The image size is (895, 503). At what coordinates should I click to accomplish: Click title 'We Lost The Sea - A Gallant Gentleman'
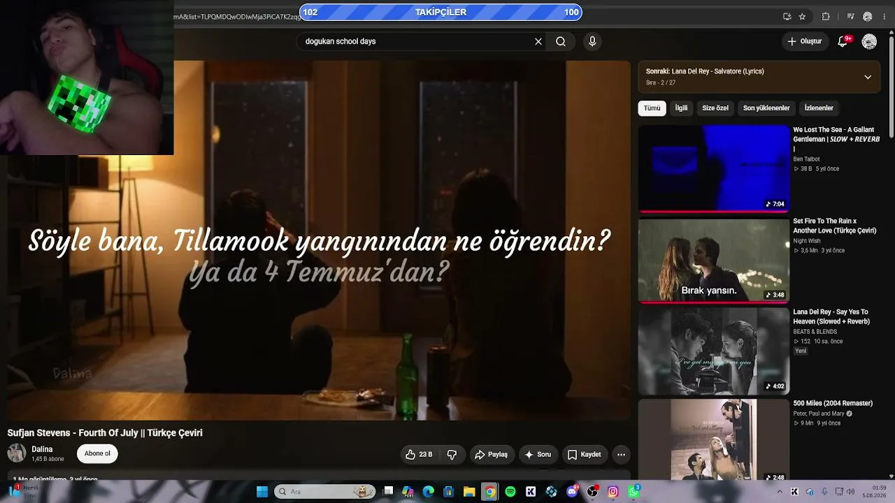click(836, 139)
